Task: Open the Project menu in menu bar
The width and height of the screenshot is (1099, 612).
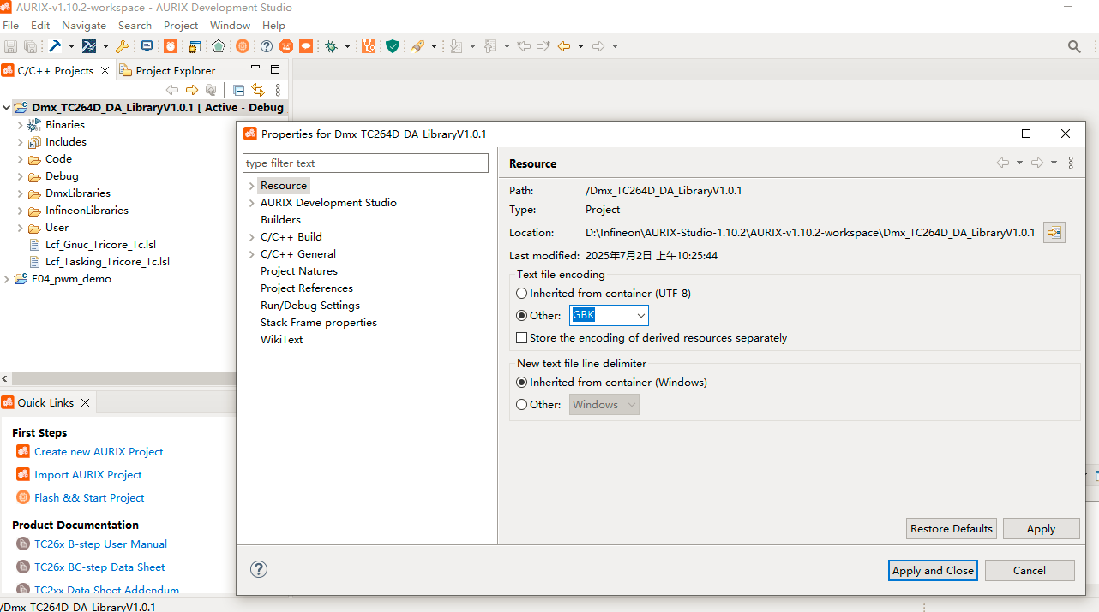Action: click(181, 25)
